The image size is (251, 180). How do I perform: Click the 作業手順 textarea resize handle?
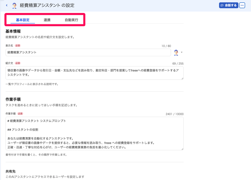tap(182, 149)
